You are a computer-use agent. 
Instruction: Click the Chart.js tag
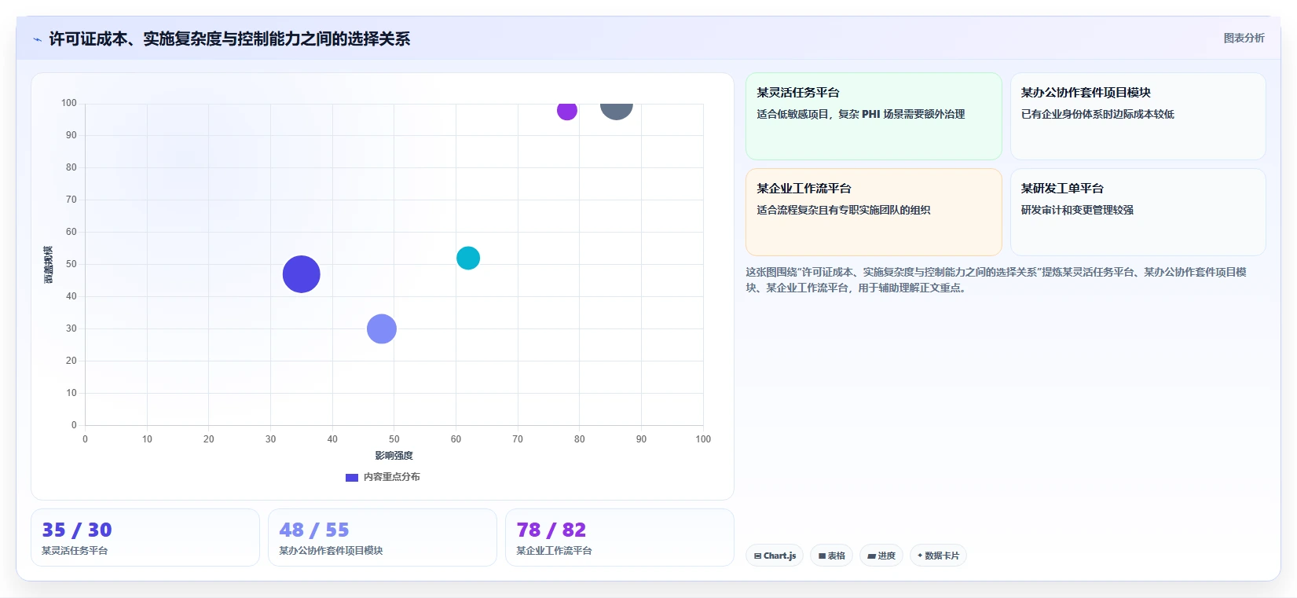(x=775, y=556)
